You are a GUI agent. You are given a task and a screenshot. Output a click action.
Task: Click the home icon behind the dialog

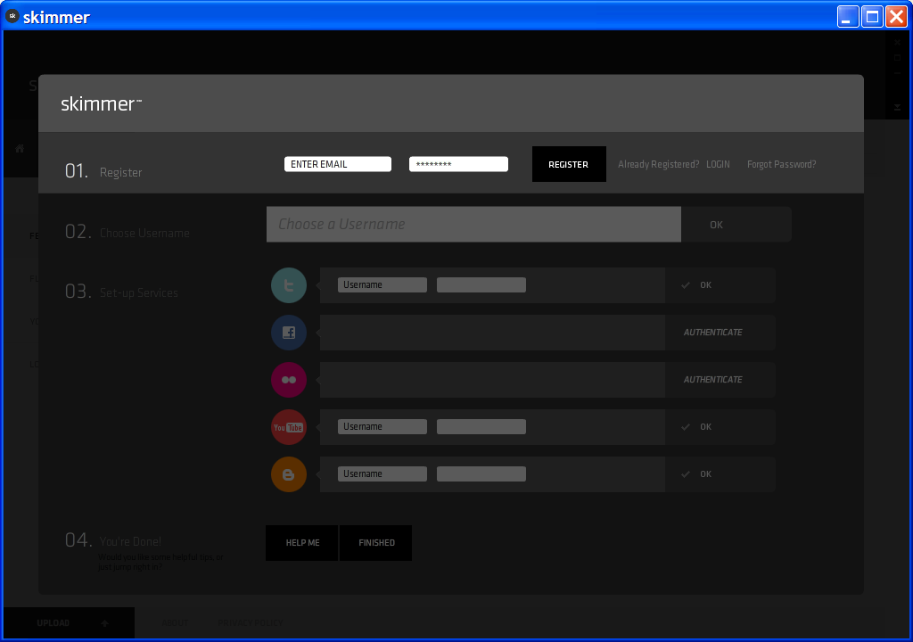click(20, 149)
